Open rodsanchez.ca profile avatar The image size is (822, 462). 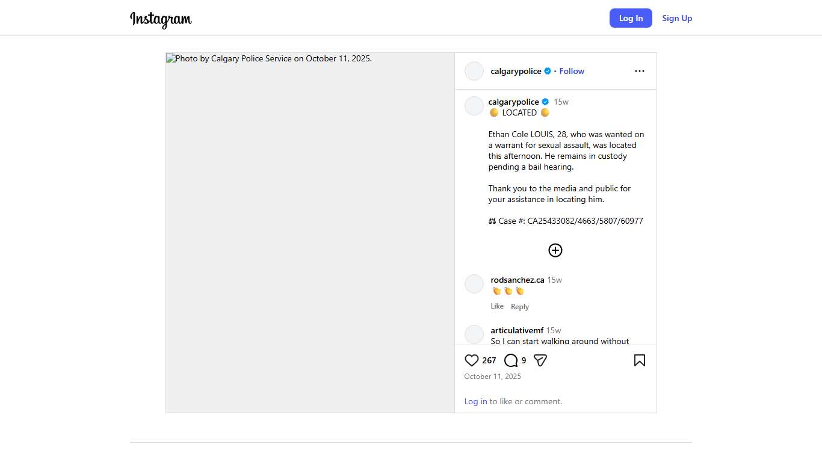(474, 284)
